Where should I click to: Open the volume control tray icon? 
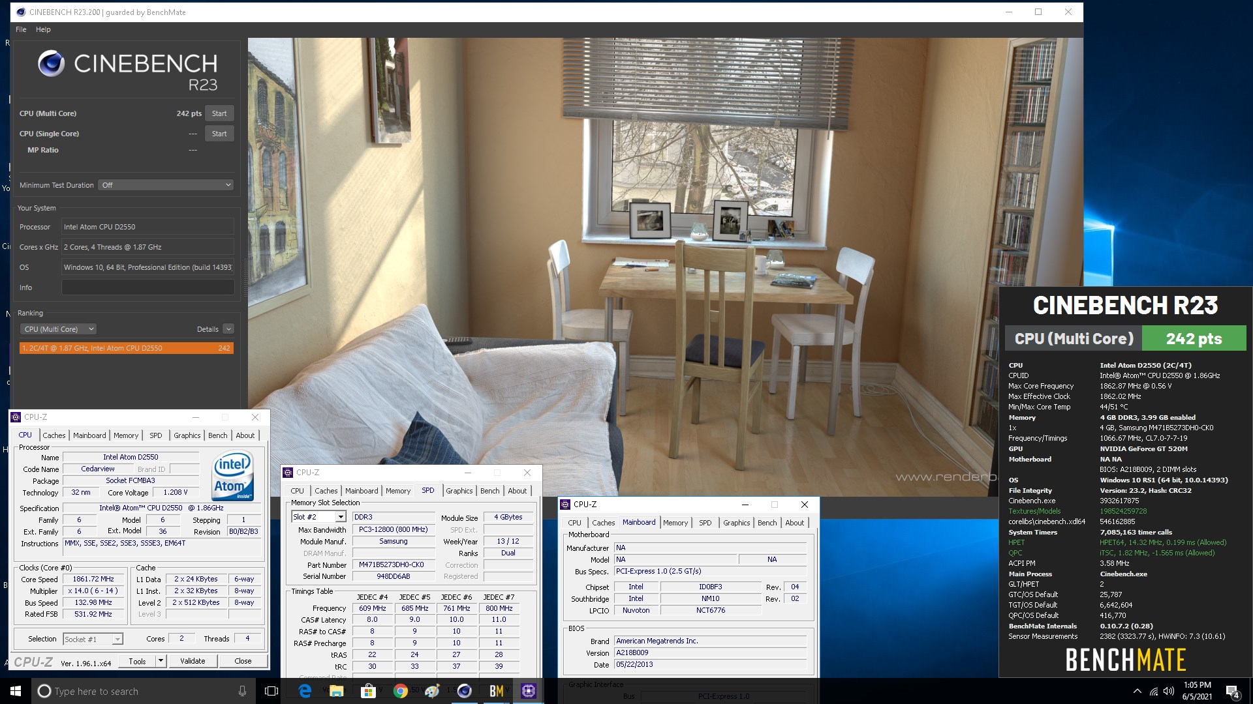1169,691
